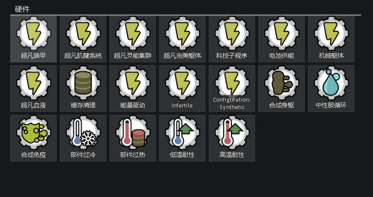
Task: Click the Infertile gene tile
Action: coord(182,89)
